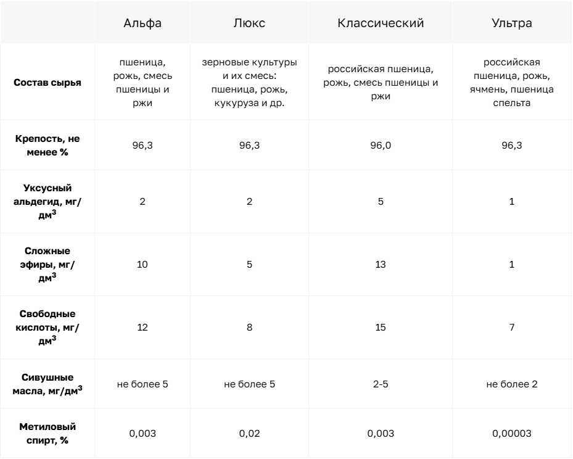This screenshot has width=573, height=459.
Task: Click the Альфа esters value 10
Action: [142, 264]
